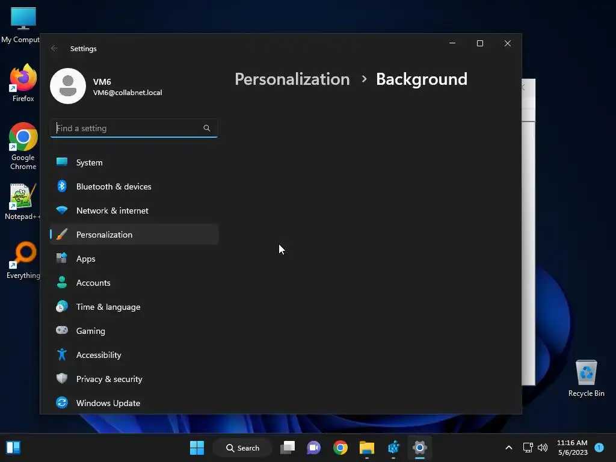Screen dimensions: 616x462
Task: Click the shield icon beside Privacy & security
Action: 62,378
